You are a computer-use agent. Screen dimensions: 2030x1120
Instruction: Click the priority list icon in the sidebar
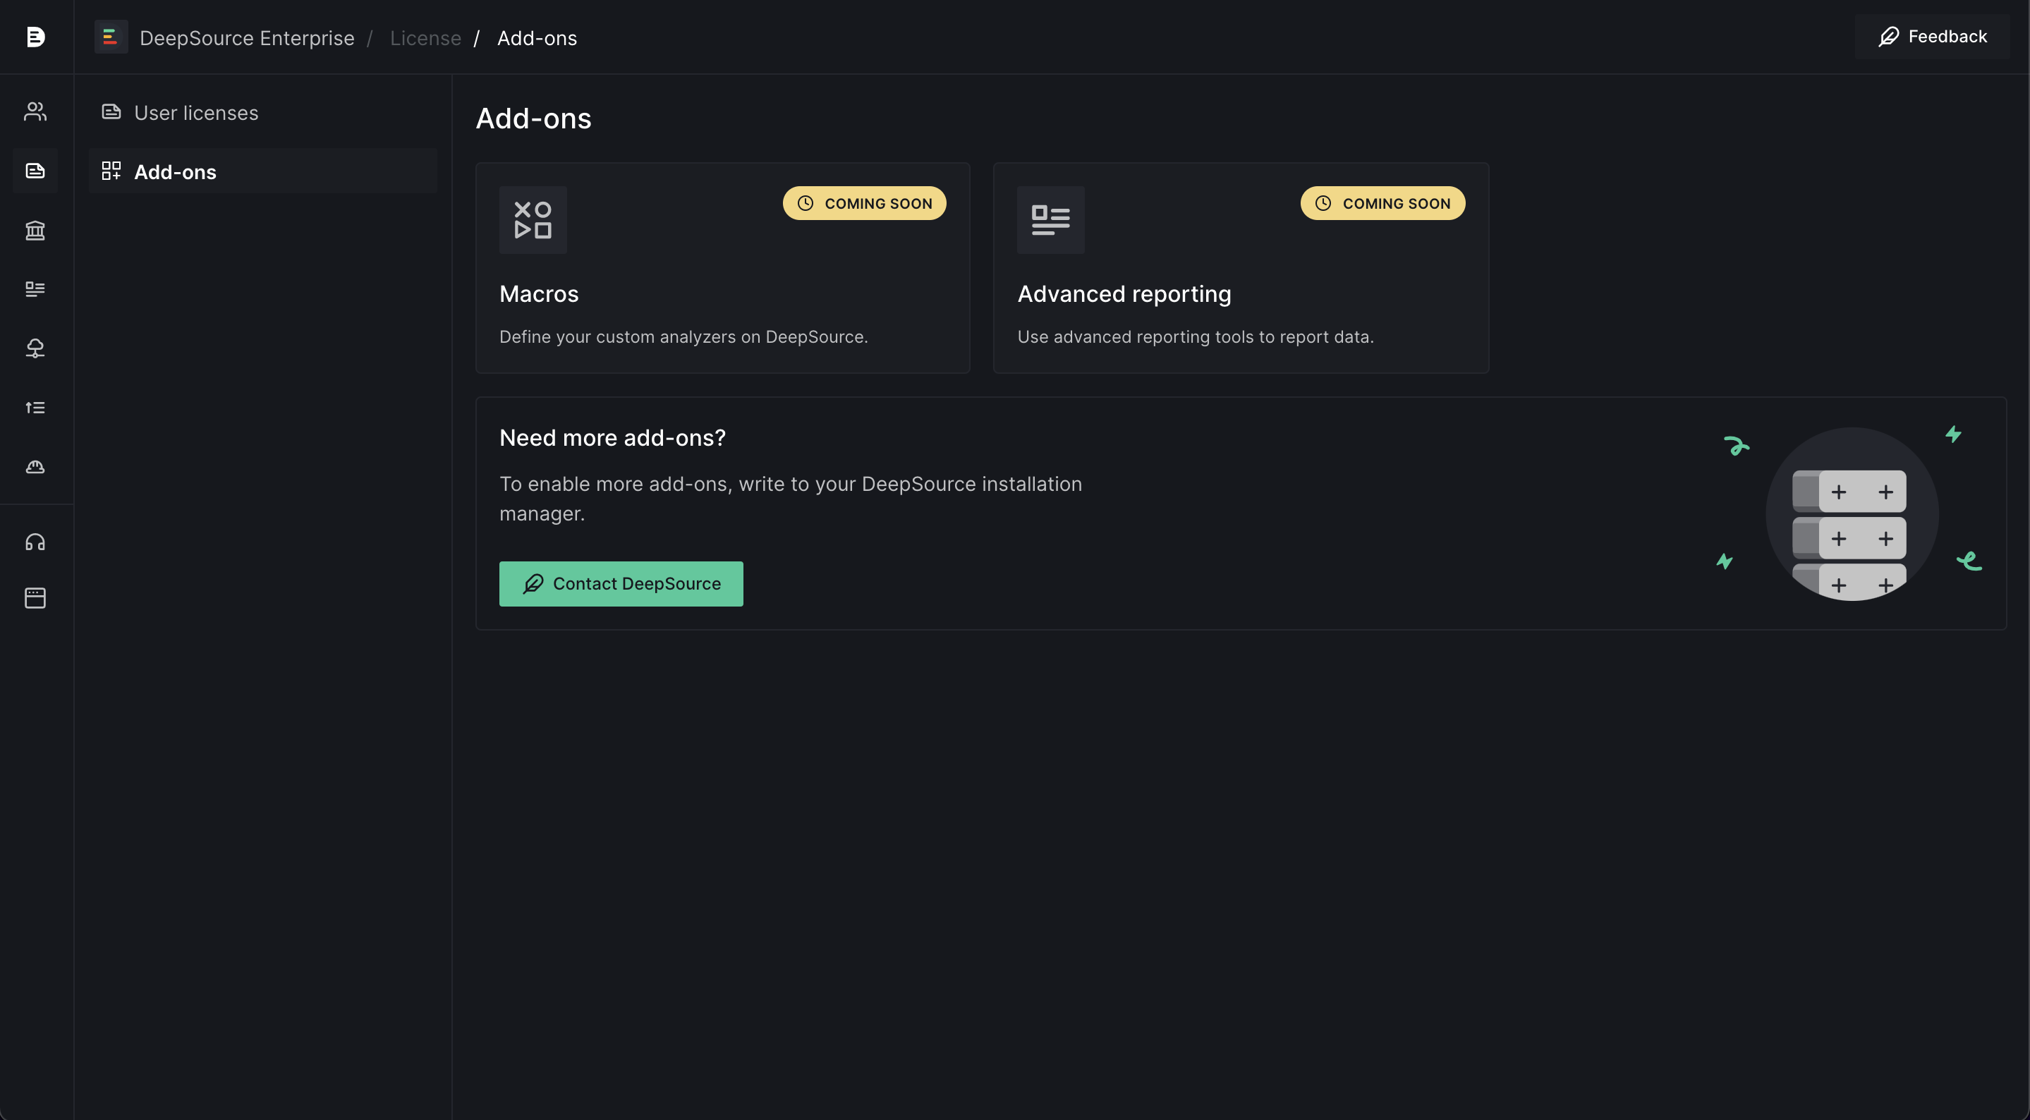pyautogui.click(x=35, y=408)
